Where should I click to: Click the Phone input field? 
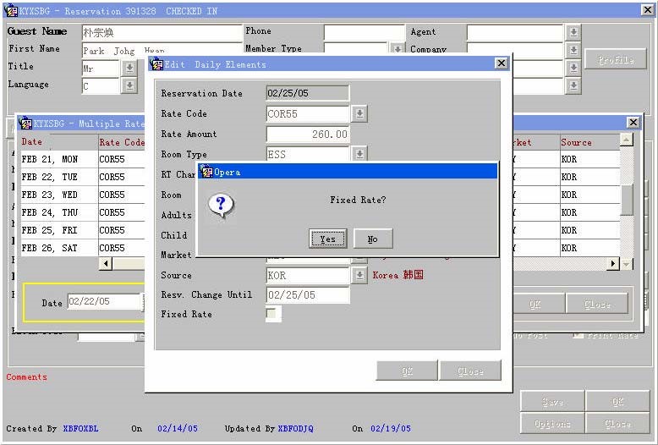tap(365, 32)
